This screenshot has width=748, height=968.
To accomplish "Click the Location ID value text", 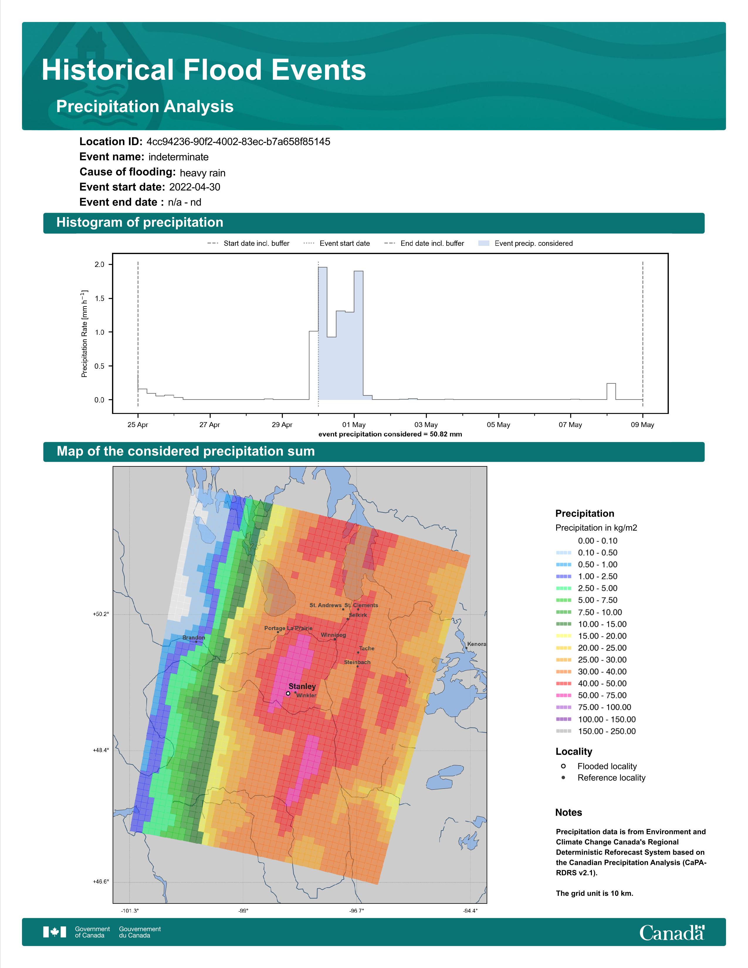I will 238,141.
